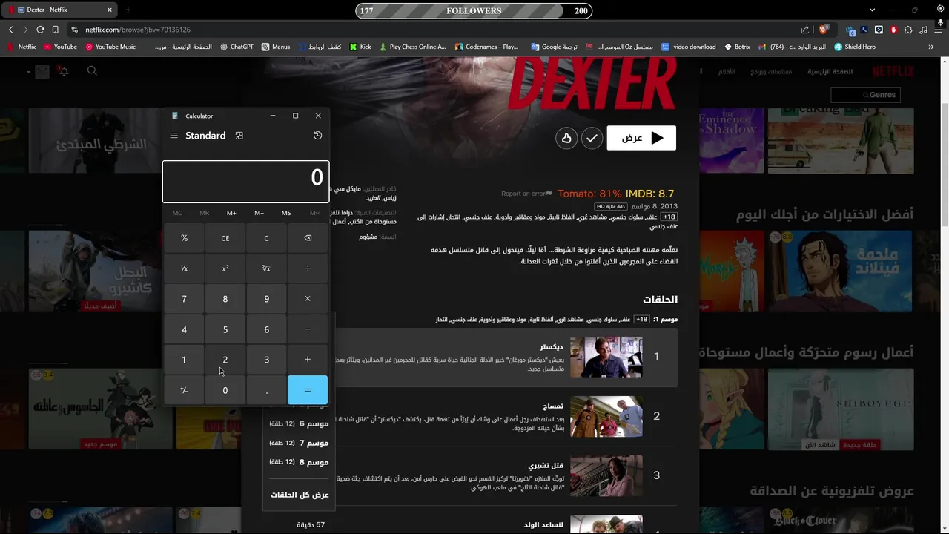Open the Genres dropdown box
949x534 pixels.
[867, 95]
